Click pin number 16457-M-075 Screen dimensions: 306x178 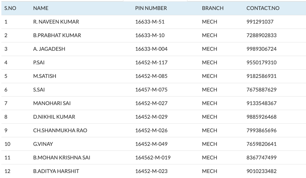point(151,90)
